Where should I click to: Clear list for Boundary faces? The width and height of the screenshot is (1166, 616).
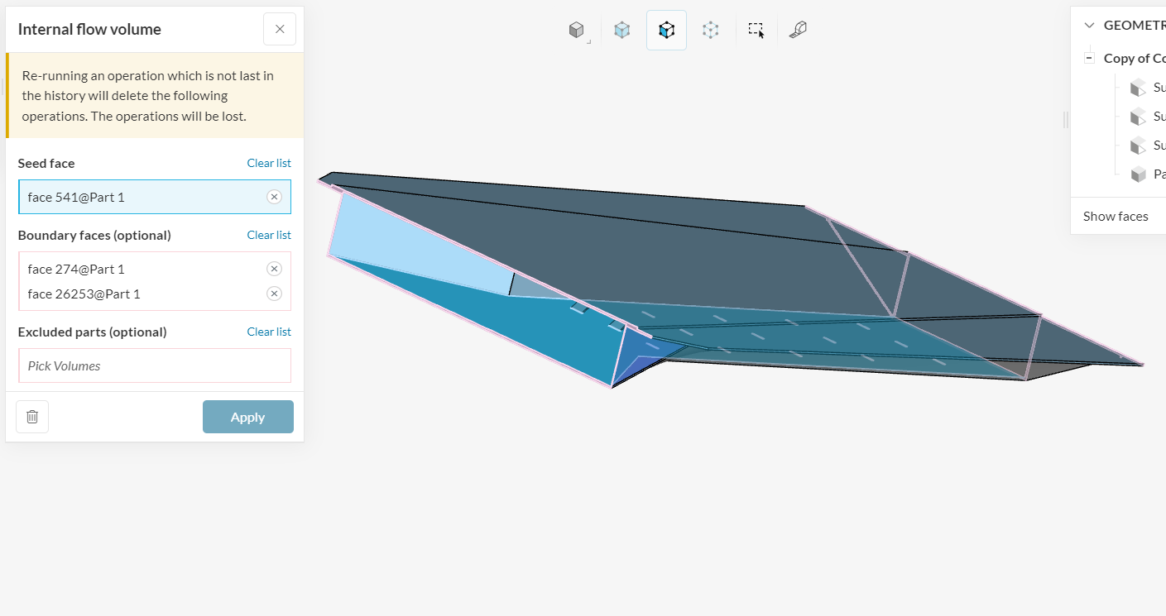pyautogui.click(x=269, y=235)
